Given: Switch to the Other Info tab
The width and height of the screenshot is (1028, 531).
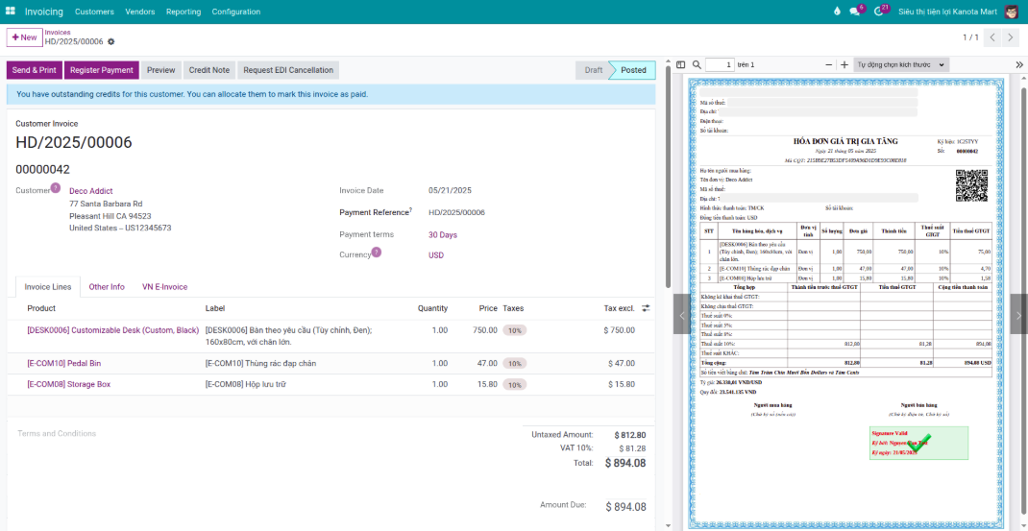Looking at the screenshot, I should coord(107,286).
